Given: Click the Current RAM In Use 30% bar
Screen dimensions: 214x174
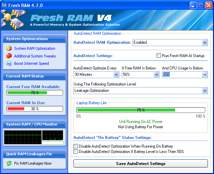Looking at the screenshot, I should tap(35, 109).
